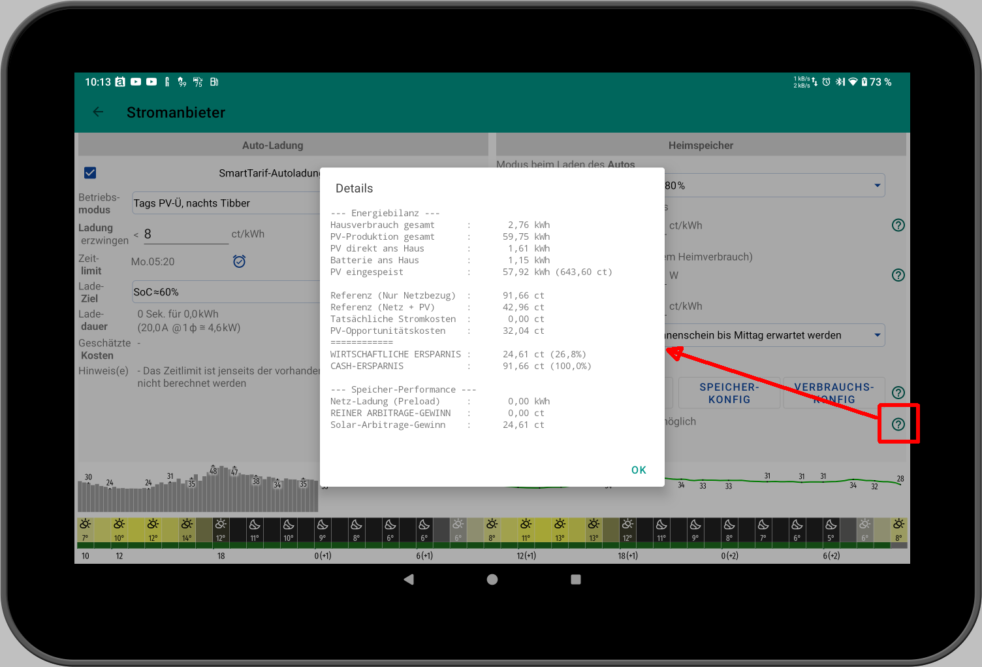Open the VERBRAUCHS-KONFIG settings

(x=834, y=393)
